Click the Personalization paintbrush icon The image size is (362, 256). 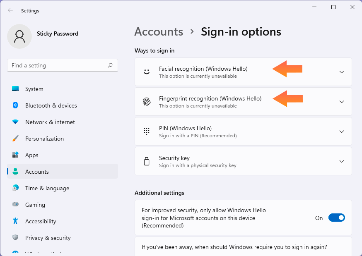(15, 139)
